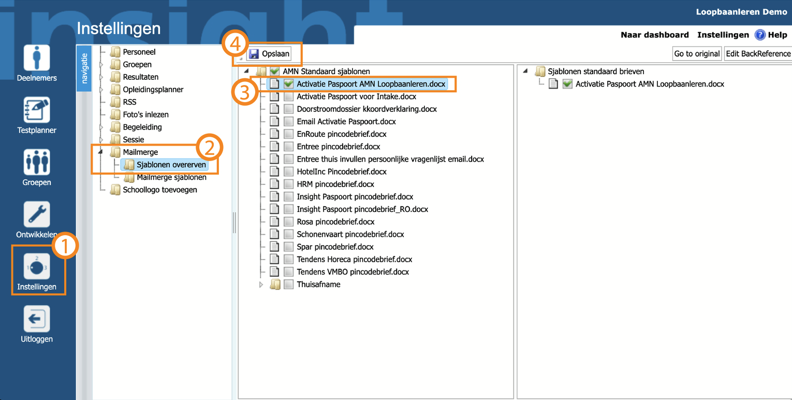
Task: Open the Testplanner sidebar icon
Action: [x=37, y=110]
